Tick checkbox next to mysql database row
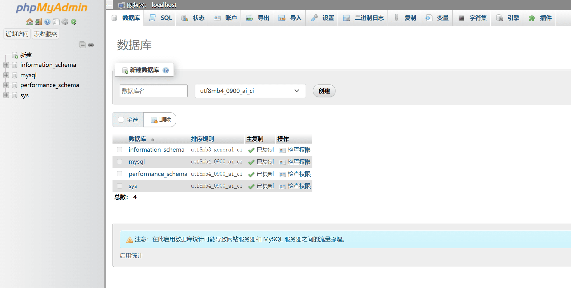The height and width of the screenshot is (288, 571). [120, 161]
